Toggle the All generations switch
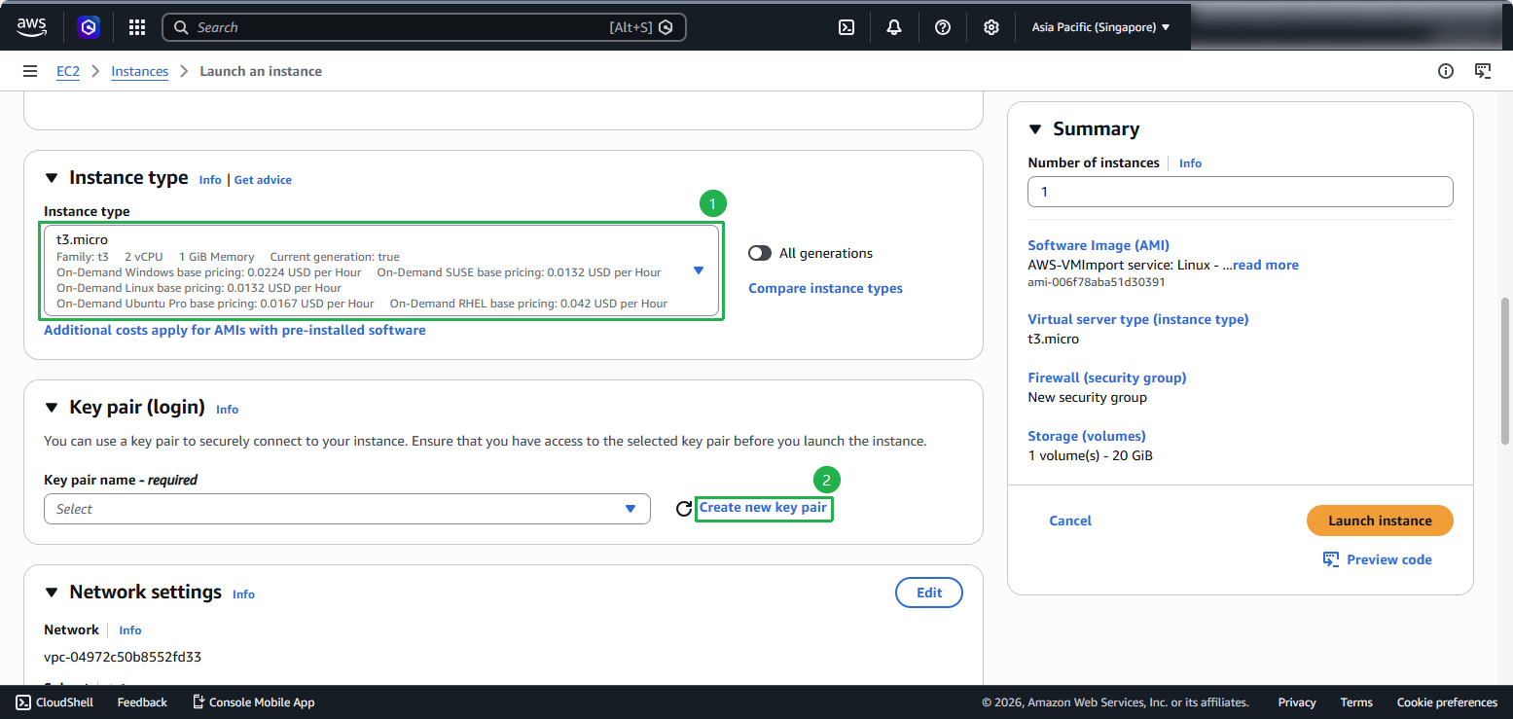Viewport: 1513px width, 719px height. (x=760, y=253)
